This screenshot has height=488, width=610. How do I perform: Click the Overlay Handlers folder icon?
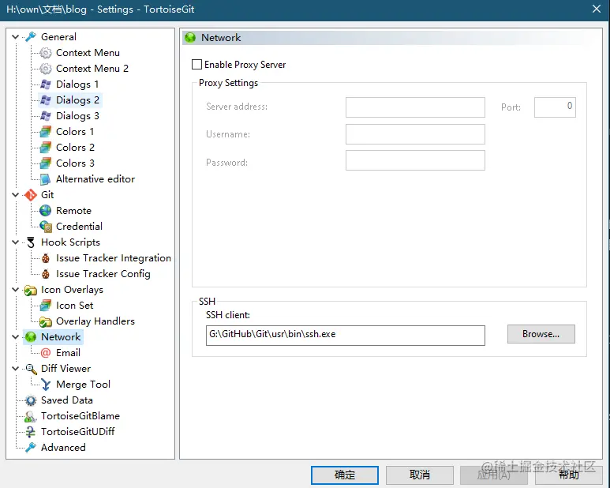point(46,321)
